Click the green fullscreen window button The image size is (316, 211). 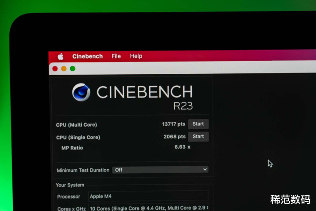pos(72,69)
